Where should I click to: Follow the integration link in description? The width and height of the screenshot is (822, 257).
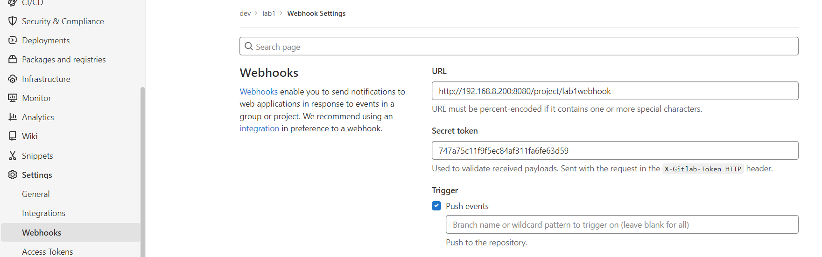(259, 128)
